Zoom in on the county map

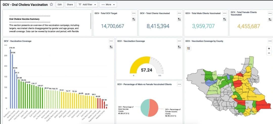[269, 48]
